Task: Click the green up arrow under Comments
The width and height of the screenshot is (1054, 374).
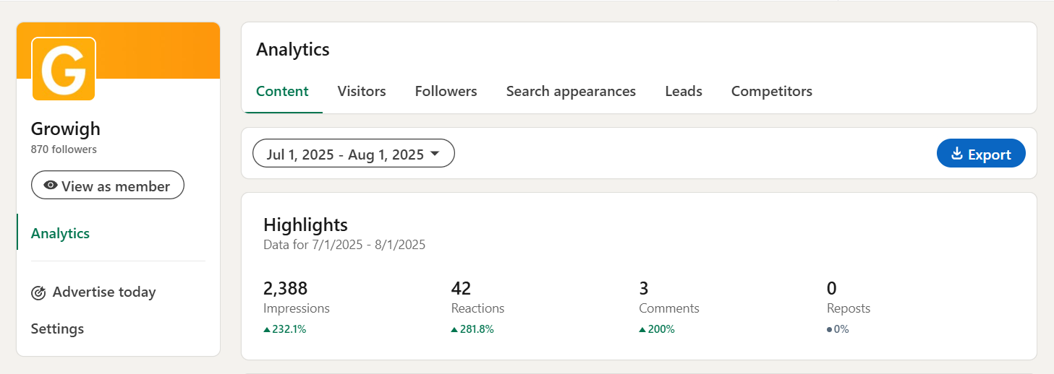Action: coord(642,329)
